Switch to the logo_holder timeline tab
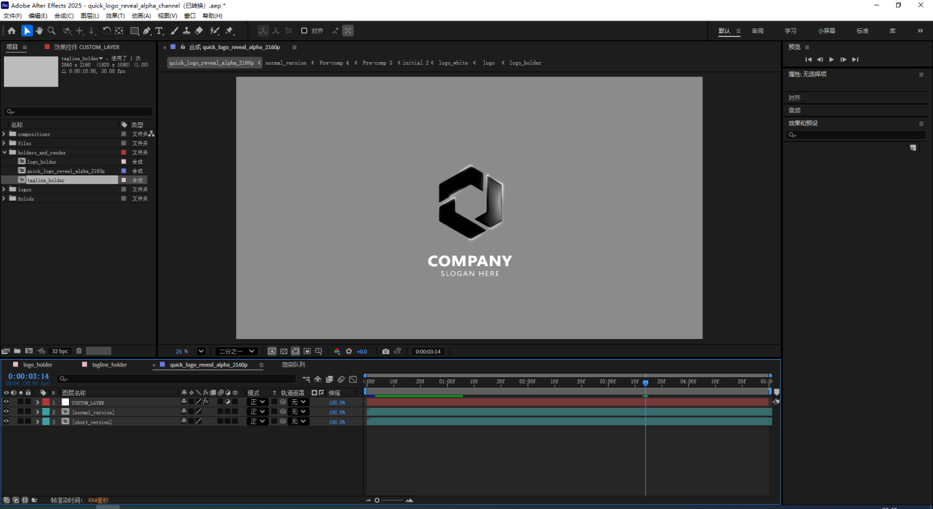The image size is (933, 509). [x=38, y=365]
